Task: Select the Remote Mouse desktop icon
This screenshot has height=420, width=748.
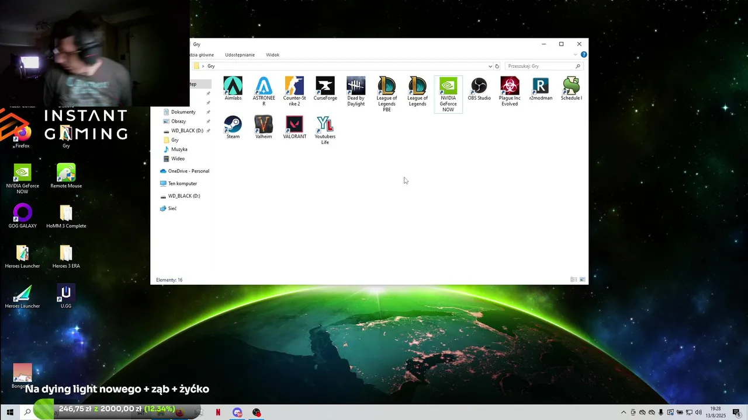Action: click(x=66, y=176)
